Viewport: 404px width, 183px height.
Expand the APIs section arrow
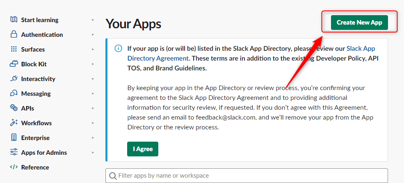pos(93,108)
